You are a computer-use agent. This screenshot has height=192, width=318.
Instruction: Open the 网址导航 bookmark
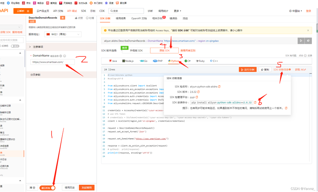(x=13, y=3)
